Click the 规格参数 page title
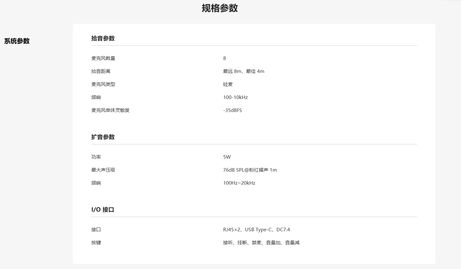 (x=220, y=8)
